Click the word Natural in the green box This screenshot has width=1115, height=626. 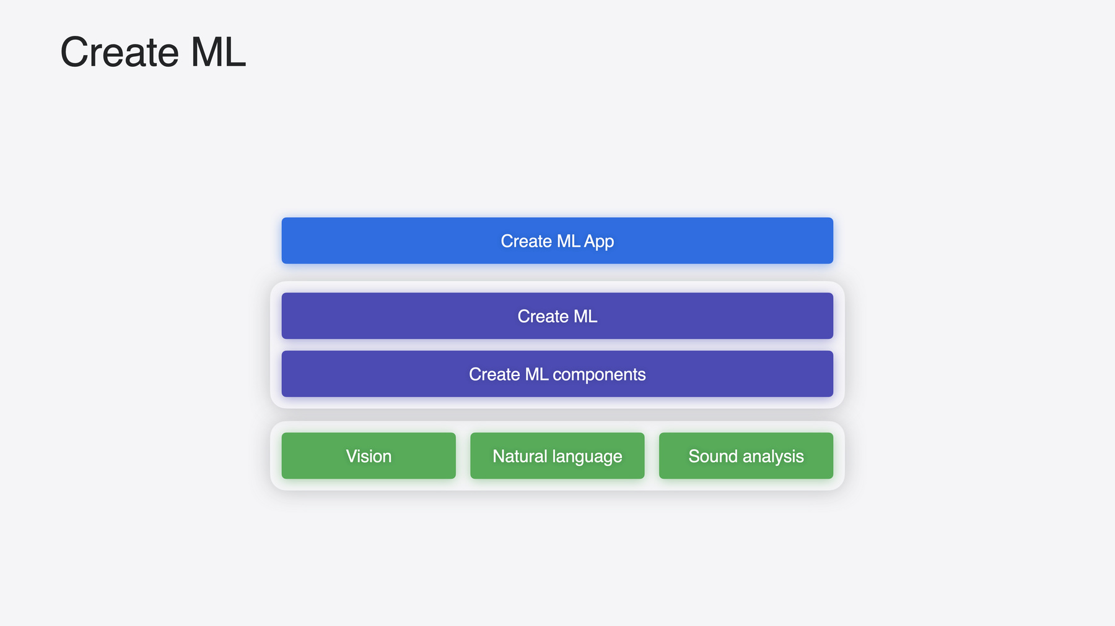[520, 457]
